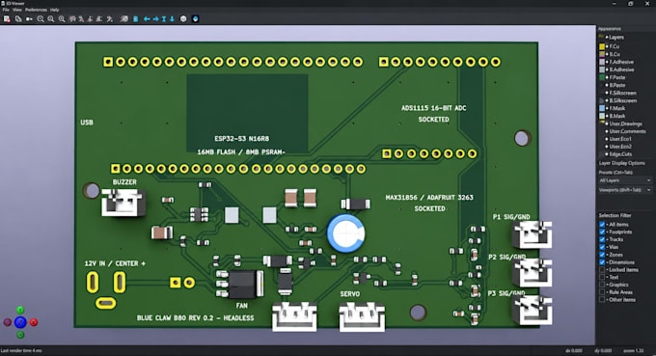Enable the Graphics selection filter
Image resolution: width=656 pixels, height=356 pixels.
[x=602, y=285]
